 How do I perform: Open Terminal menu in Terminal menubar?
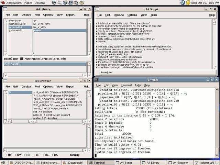pos(126,85)
